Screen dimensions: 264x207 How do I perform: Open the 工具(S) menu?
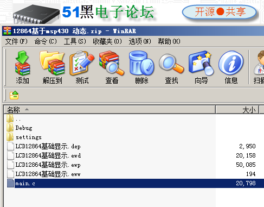click(75, 41)
